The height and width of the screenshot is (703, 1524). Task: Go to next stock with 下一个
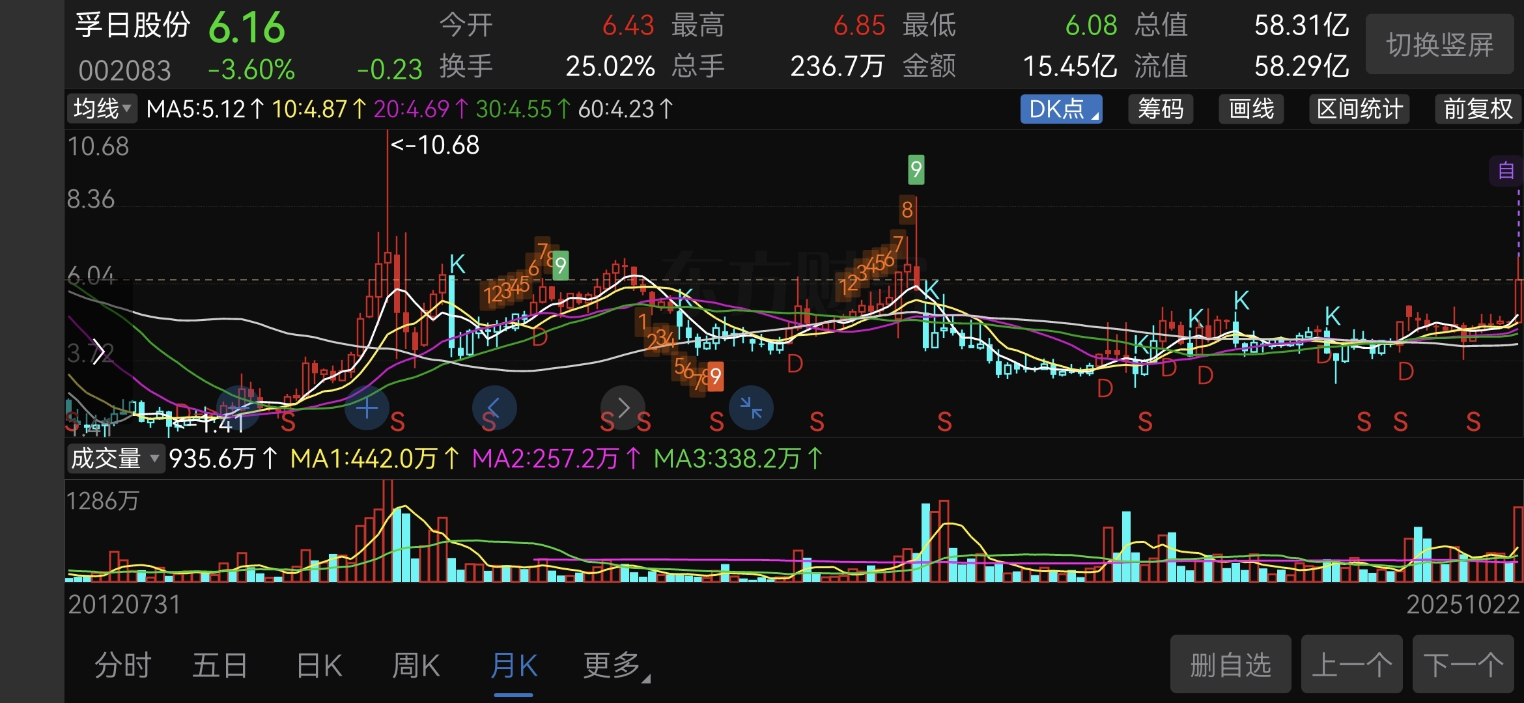[1463, 665]
